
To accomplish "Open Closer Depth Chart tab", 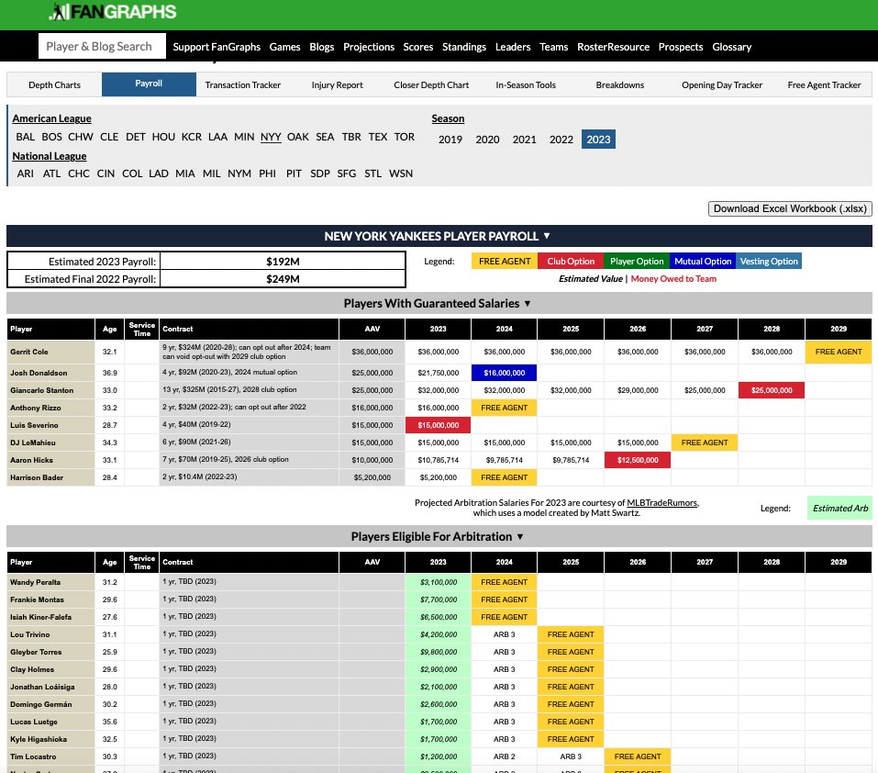I will pos(431,85).
